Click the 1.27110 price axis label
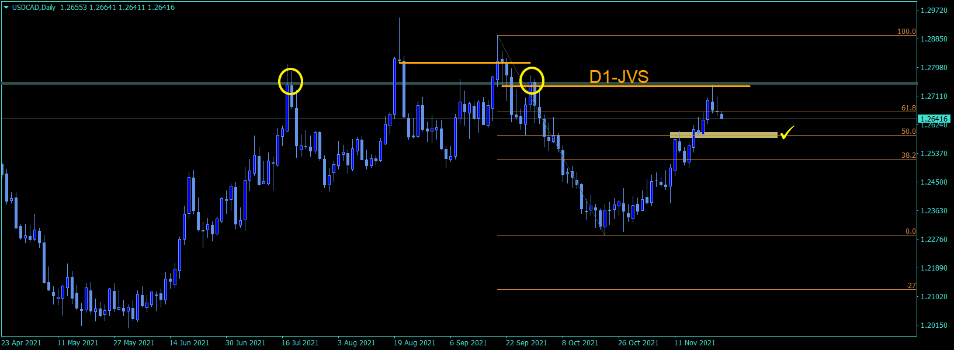954x350 pixels. (x=934, y=96)
